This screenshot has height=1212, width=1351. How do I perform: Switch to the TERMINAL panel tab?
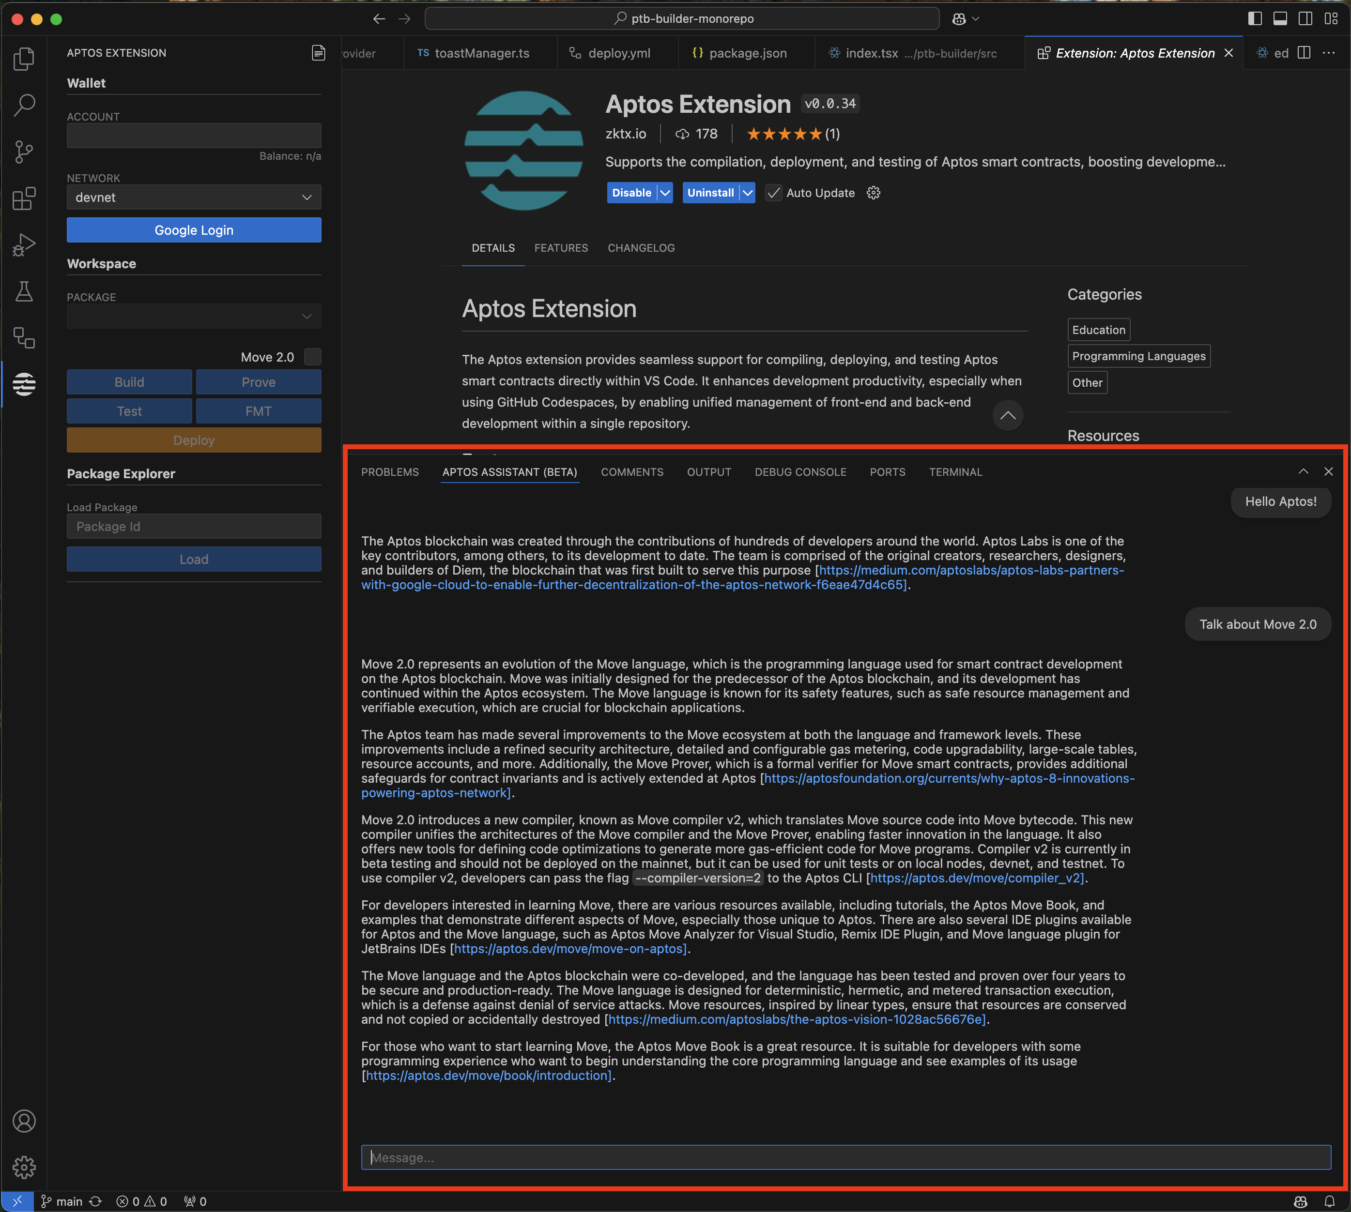point(955,472)
